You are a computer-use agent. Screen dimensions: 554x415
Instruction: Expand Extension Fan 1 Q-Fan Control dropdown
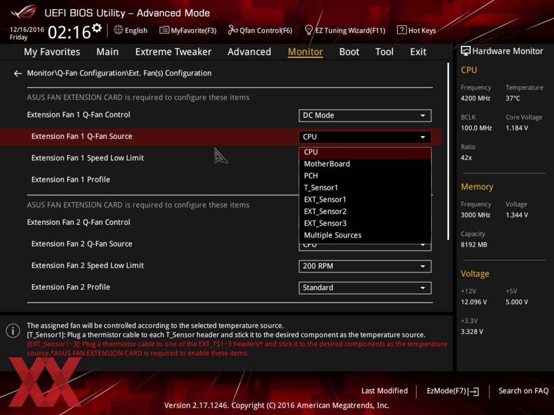coord(365,116)
